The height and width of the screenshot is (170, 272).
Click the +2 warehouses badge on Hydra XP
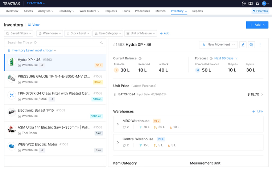[42, 65]
